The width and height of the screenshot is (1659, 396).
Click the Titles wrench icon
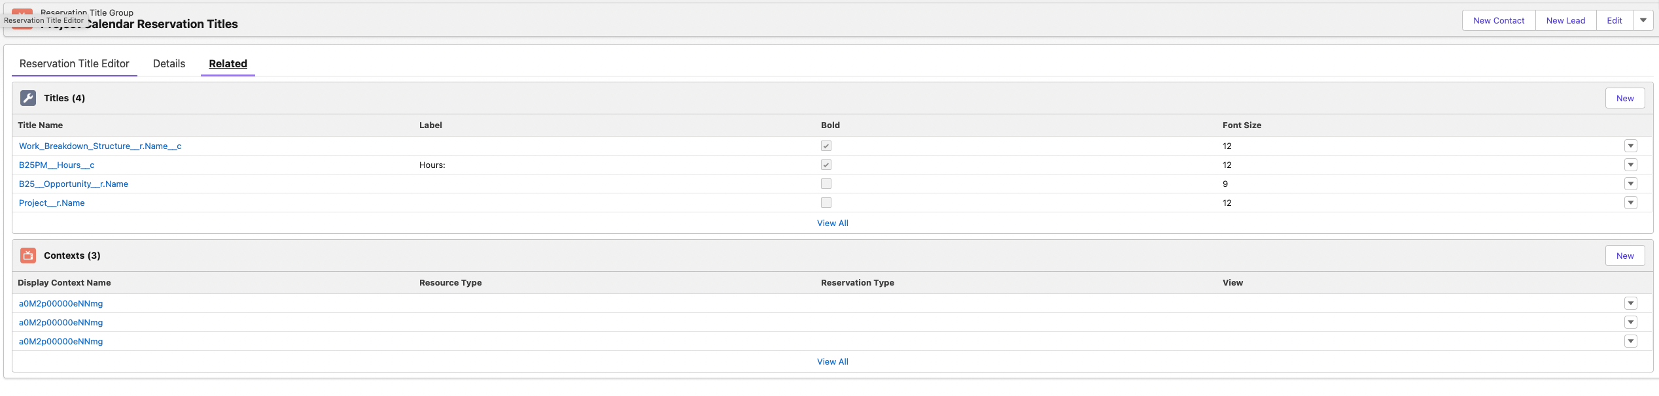pos(28,98)
